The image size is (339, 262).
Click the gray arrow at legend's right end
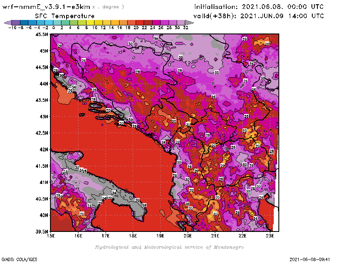pos(189,22)
